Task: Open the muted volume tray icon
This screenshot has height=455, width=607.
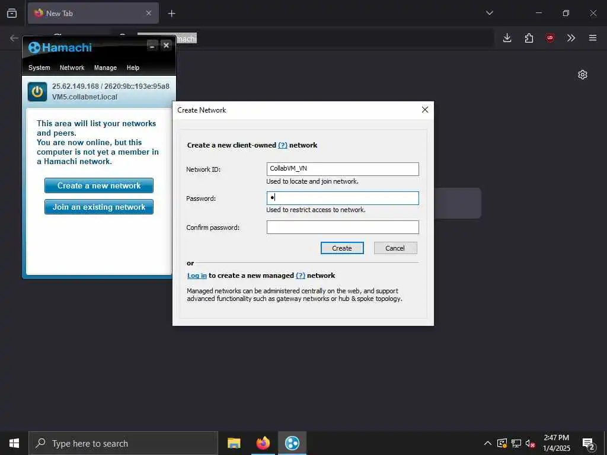Action: (531, 444)
